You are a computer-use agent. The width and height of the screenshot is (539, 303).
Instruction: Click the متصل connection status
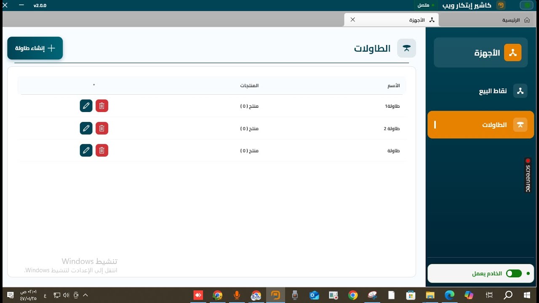426,5
